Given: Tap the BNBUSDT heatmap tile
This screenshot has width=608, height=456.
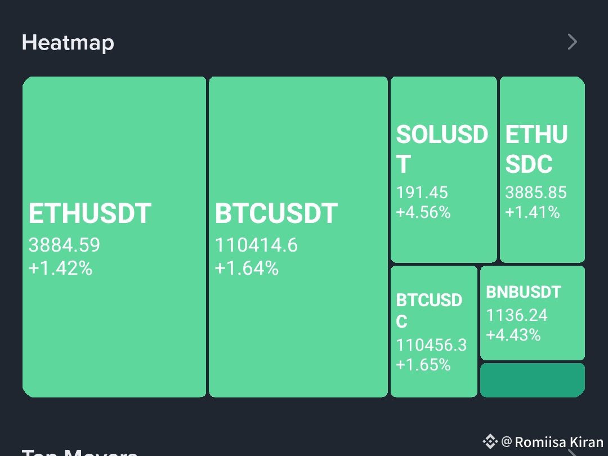Looking at the screenshot, I should click(x=533, y=313).
